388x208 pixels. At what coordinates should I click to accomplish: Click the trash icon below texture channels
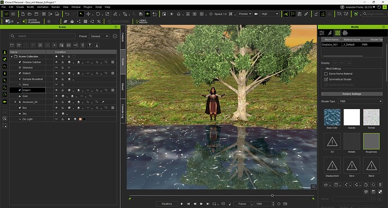380,185
